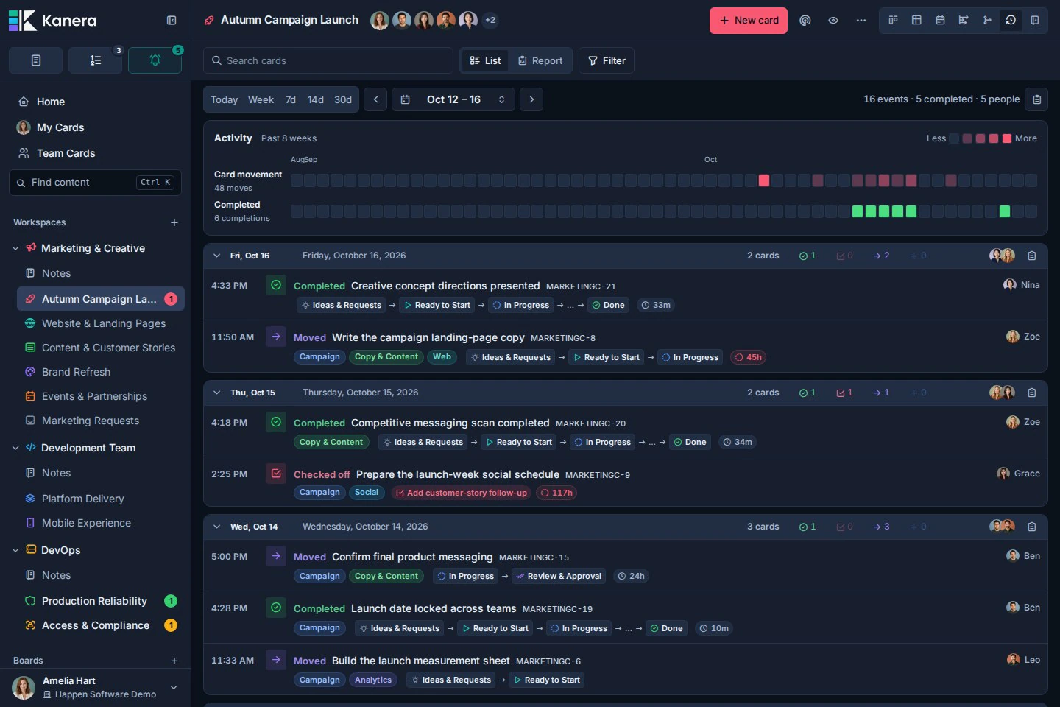Open the notifications bell with badge 5
This screenshot has height=707, width=1060.
(155, 60)
